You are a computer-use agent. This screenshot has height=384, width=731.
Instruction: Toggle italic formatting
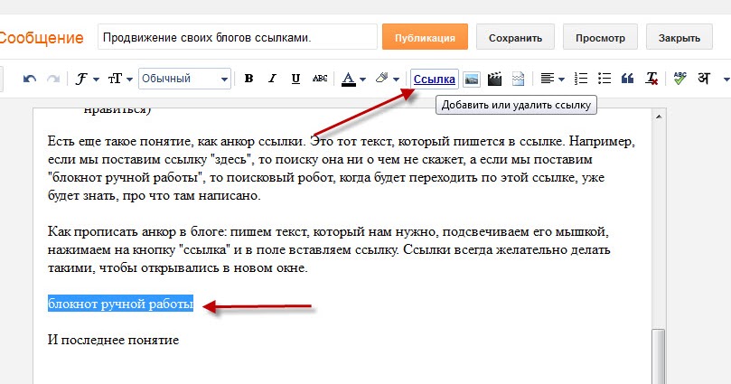(272, 79)
